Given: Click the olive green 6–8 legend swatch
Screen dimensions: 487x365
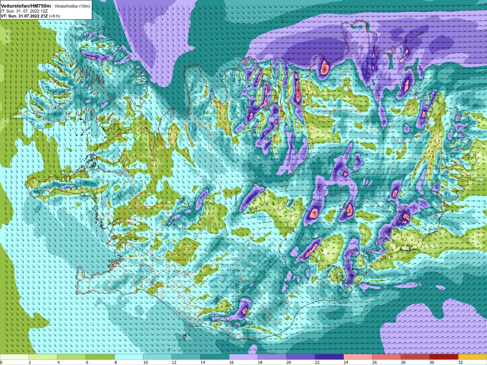Looking at the screenshot, I should click(100, 357).
